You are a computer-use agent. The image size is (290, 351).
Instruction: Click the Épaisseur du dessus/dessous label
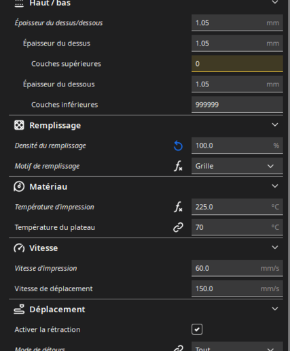click(x=58, y=23)
